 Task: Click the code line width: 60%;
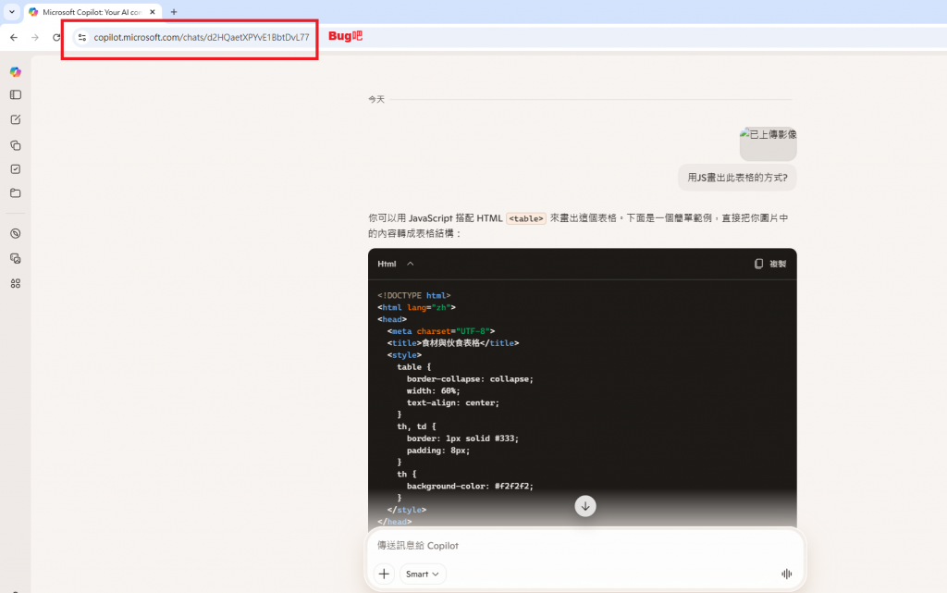point(433,390)
